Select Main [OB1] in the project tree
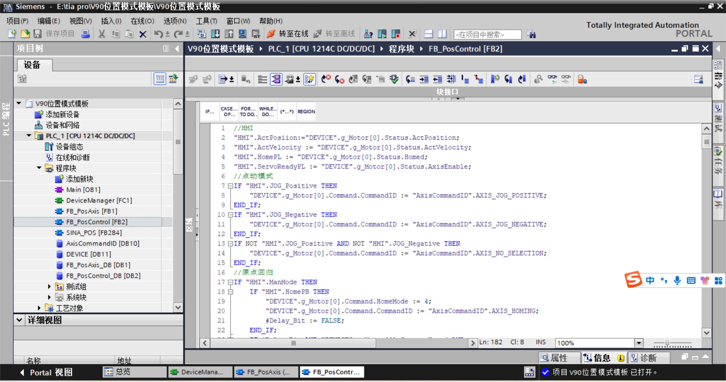The image size is (726, 382). 83,189
